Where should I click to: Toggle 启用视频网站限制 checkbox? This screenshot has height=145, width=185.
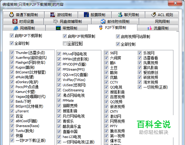click(x=118, y=37)
